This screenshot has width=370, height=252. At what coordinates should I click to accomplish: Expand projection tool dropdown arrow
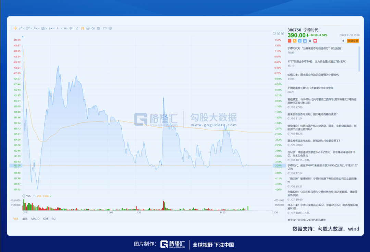click(x=47, y=28)
